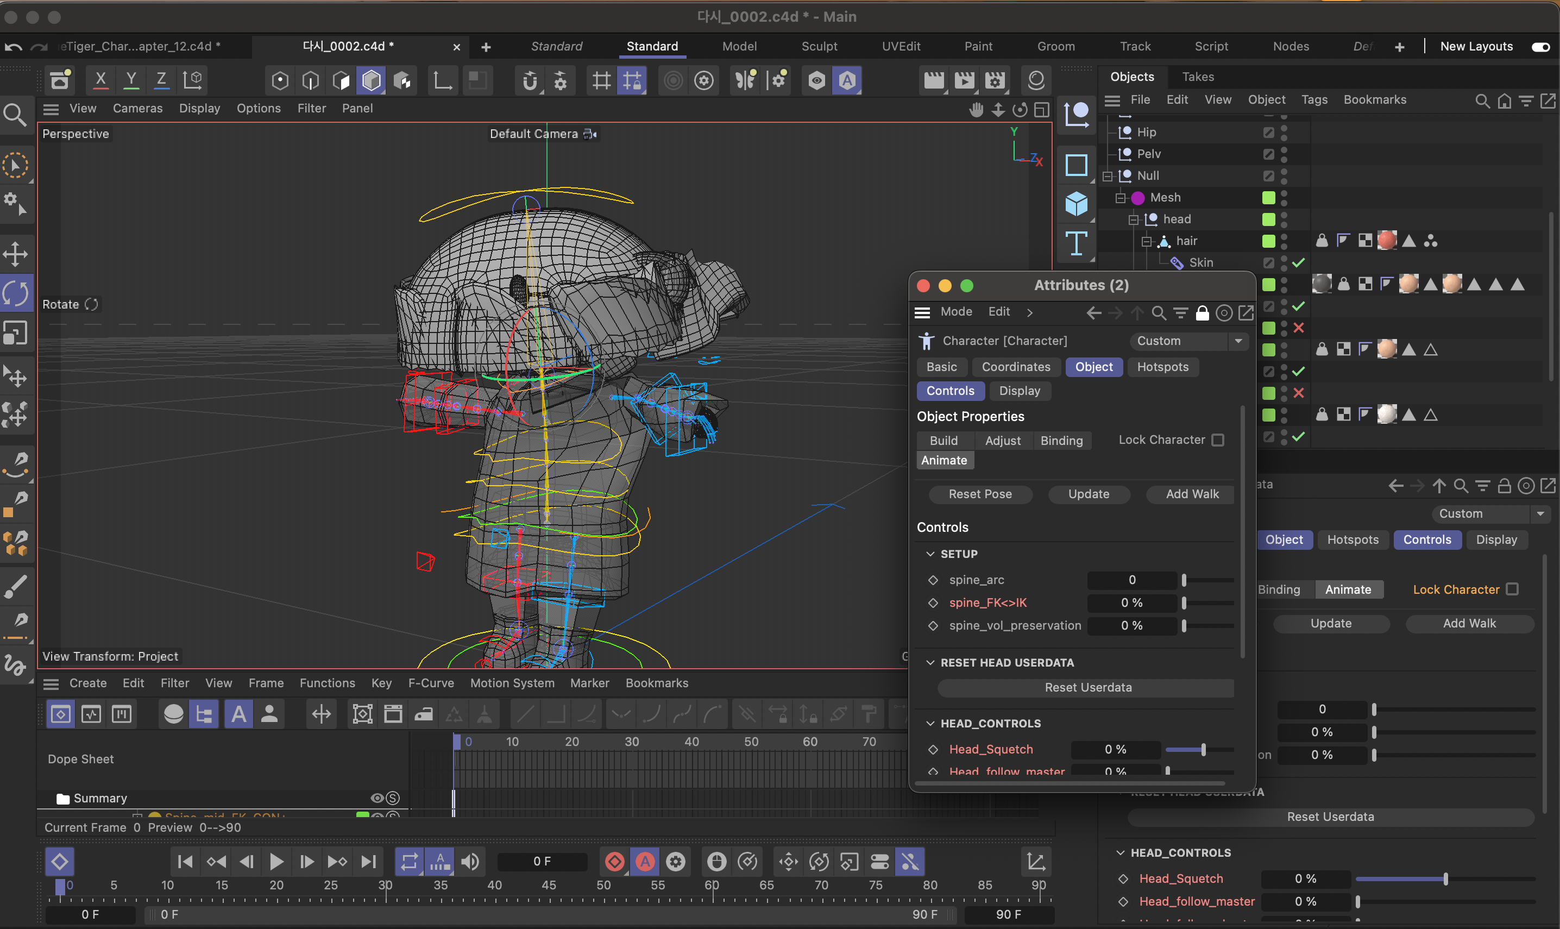Toggle X axis lock in top toolbar
Viewport: 1560px width, 929px height.
[100, 80]
